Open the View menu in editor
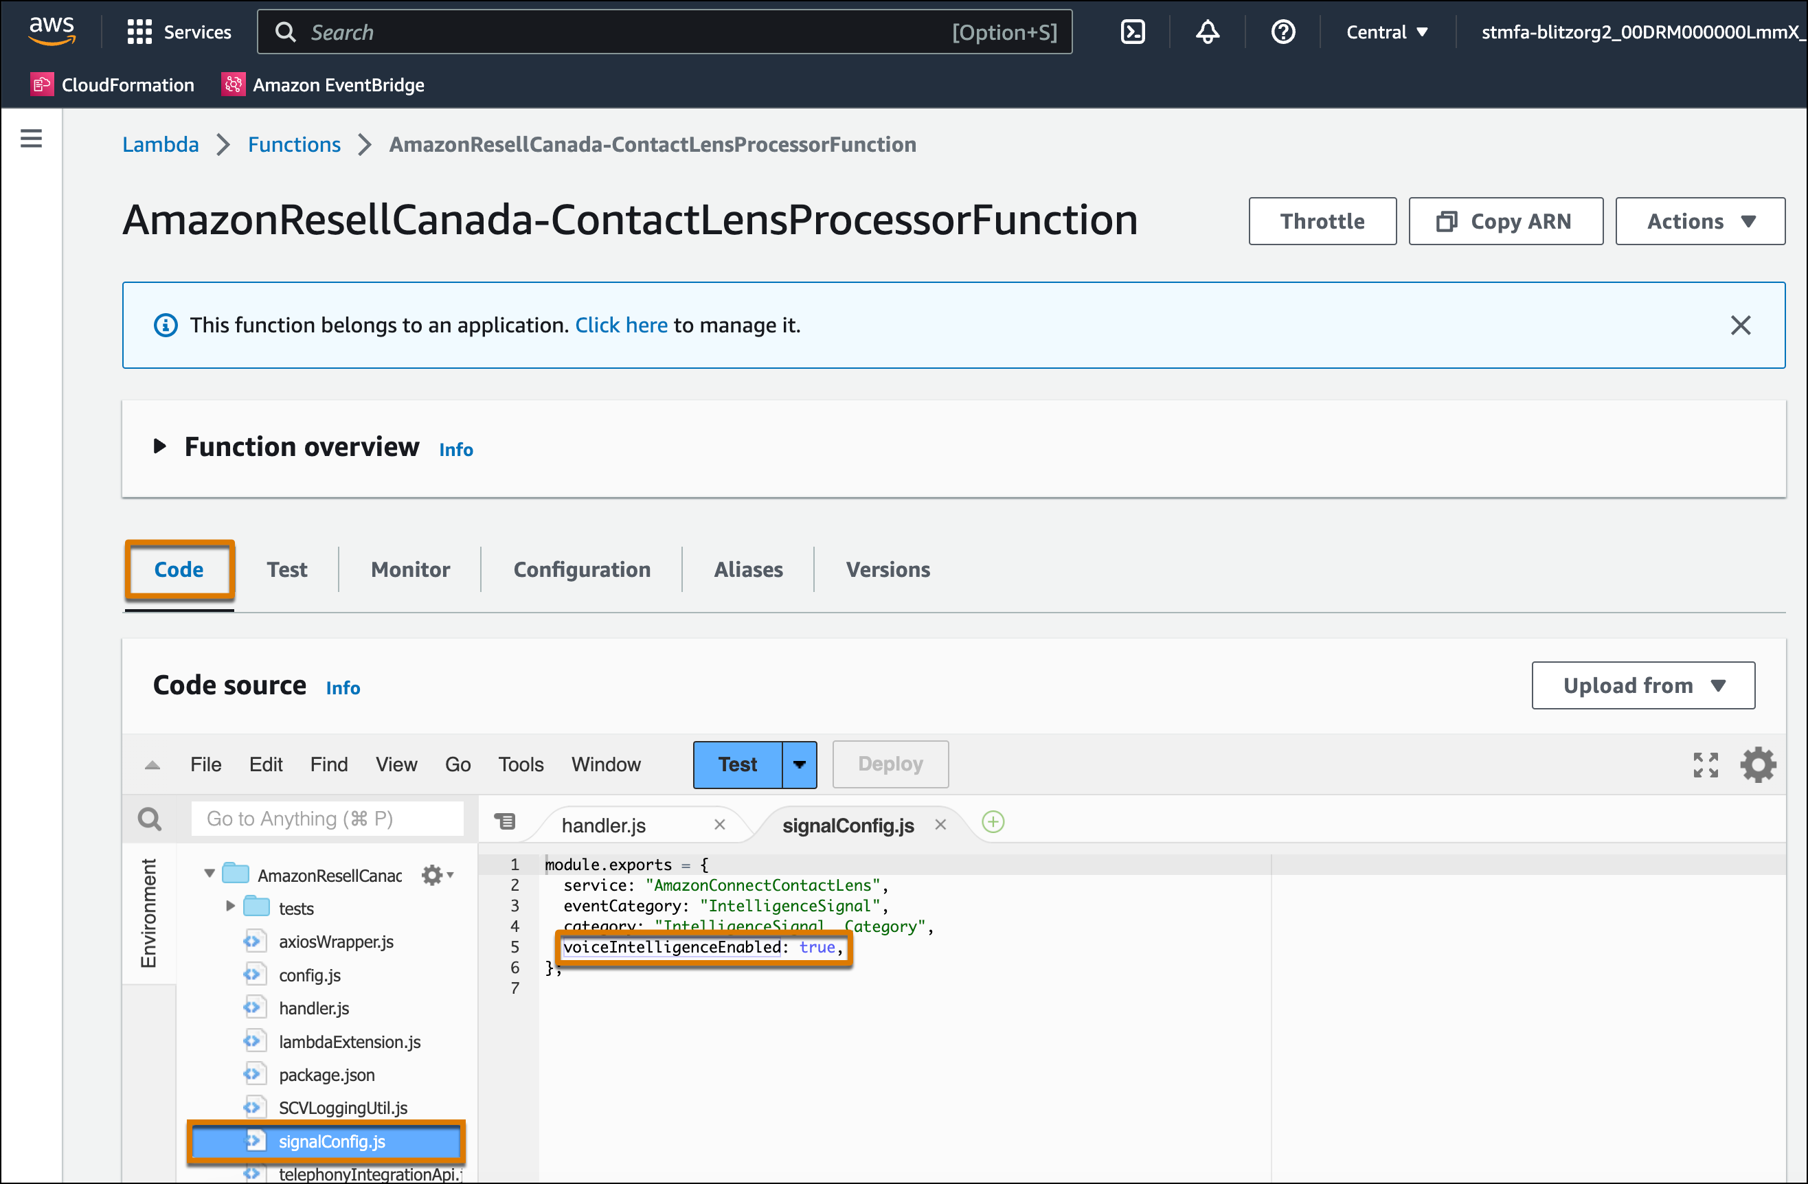 pos(396,764)
